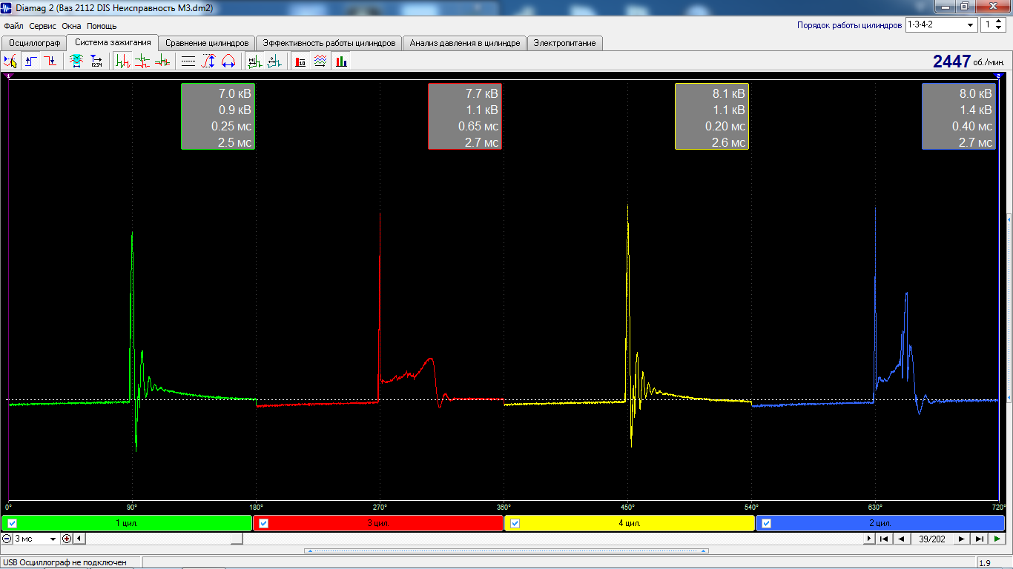The width and height of the screenshot is (1013, 569).
Task: Click the purple marker 1 at chart top-left
Action: [x=8, y=76]
